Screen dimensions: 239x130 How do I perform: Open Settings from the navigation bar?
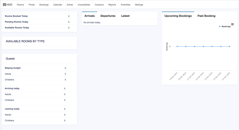(139, 5)
